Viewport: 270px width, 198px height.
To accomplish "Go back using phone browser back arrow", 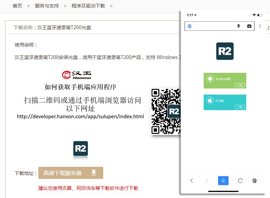I will pos(192,181).
